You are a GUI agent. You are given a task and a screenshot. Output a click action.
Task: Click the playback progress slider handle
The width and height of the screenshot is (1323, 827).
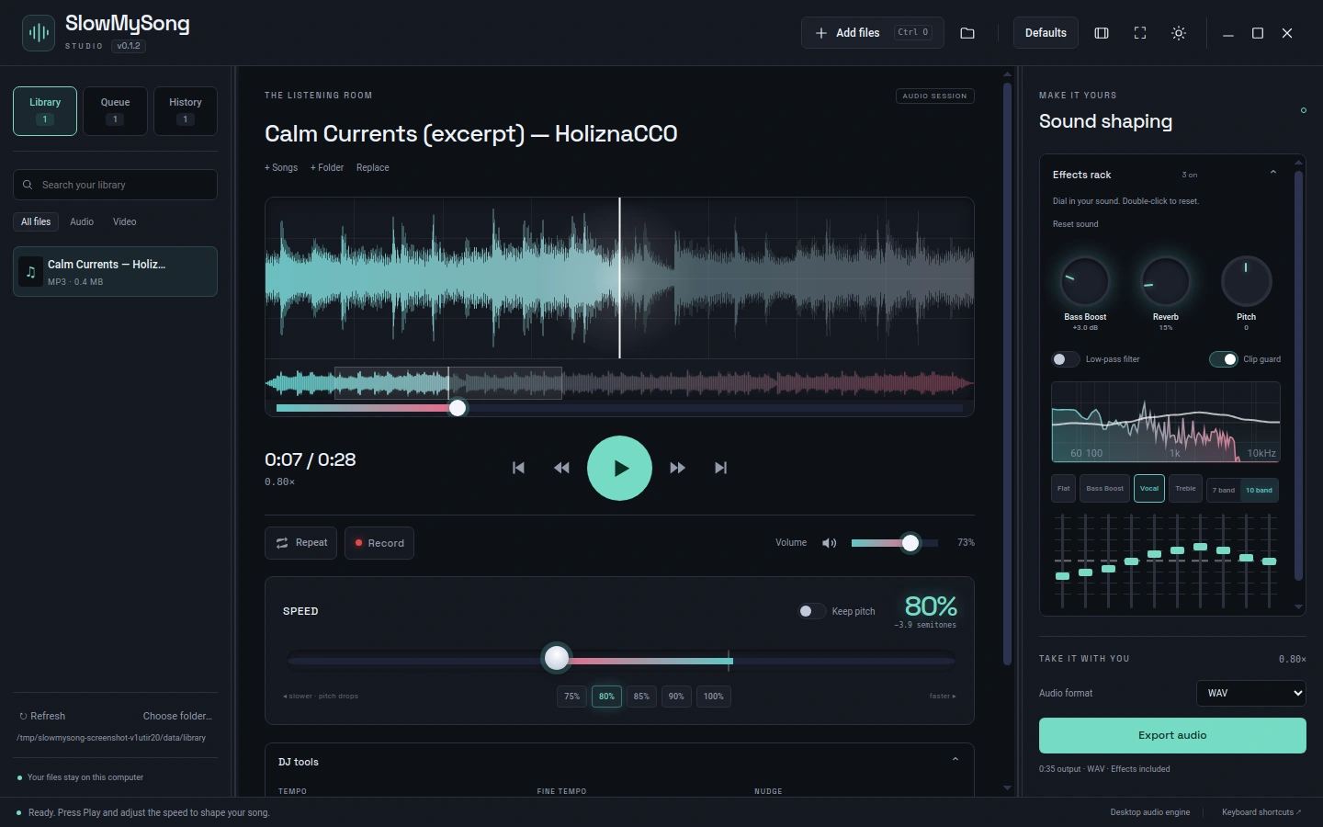(x=458, y=408)
